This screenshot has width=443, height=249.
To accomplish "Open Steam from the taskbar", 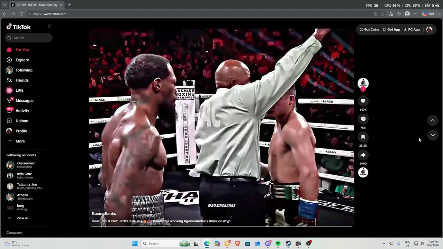I will pos(288,243).
